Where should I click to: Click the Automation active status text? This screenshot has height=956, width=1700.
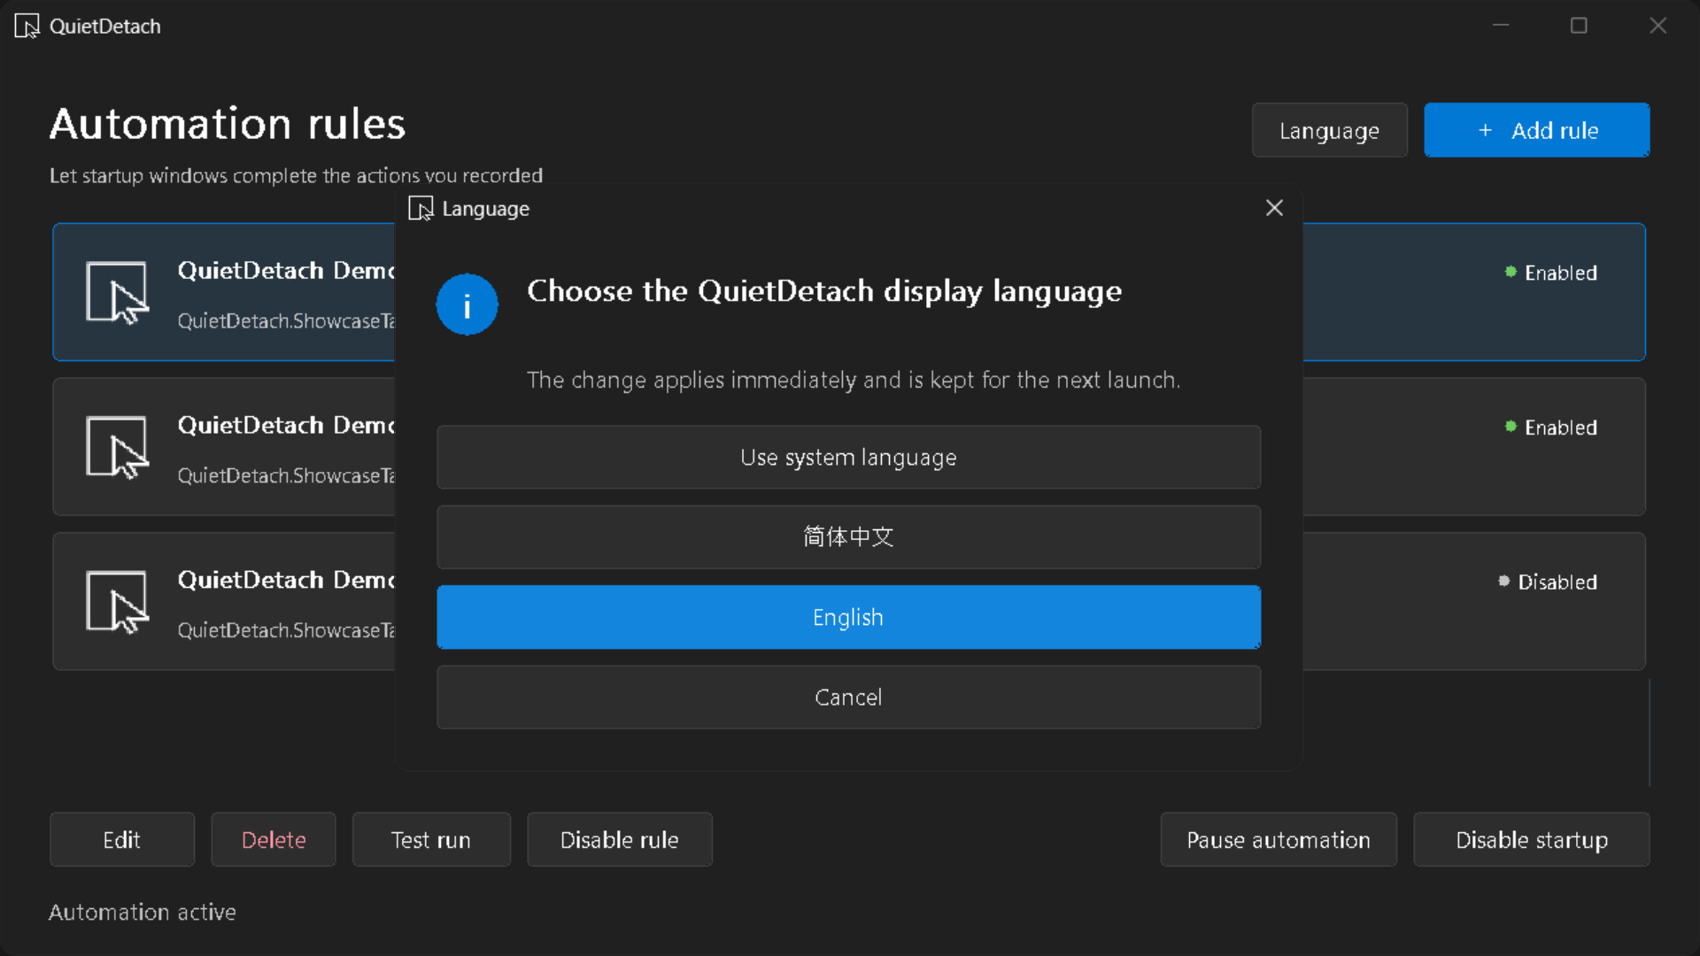pyautogui.click(x=143, y=912)
